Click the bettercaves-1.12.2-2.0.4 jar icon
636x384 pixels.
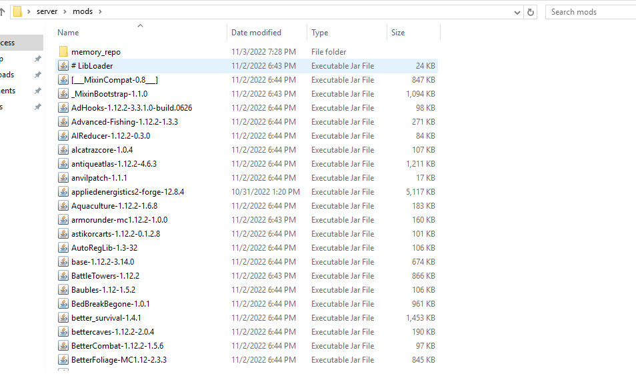tap(63, 332)
